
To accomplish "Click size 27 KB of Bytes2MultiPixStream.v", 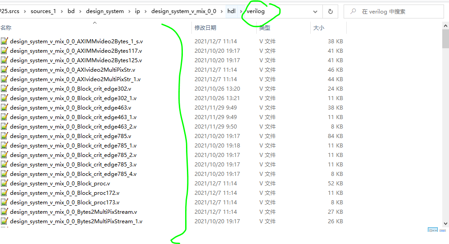I will click(x=336, y=212).
